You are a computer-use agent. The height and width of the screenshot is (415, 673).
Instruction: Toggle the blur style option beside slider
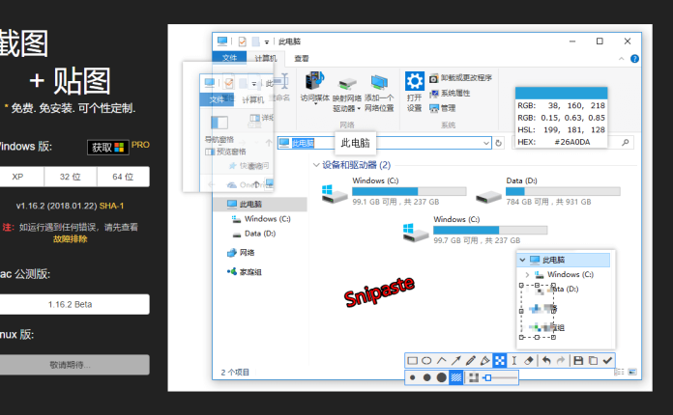(x=474, y=377)
